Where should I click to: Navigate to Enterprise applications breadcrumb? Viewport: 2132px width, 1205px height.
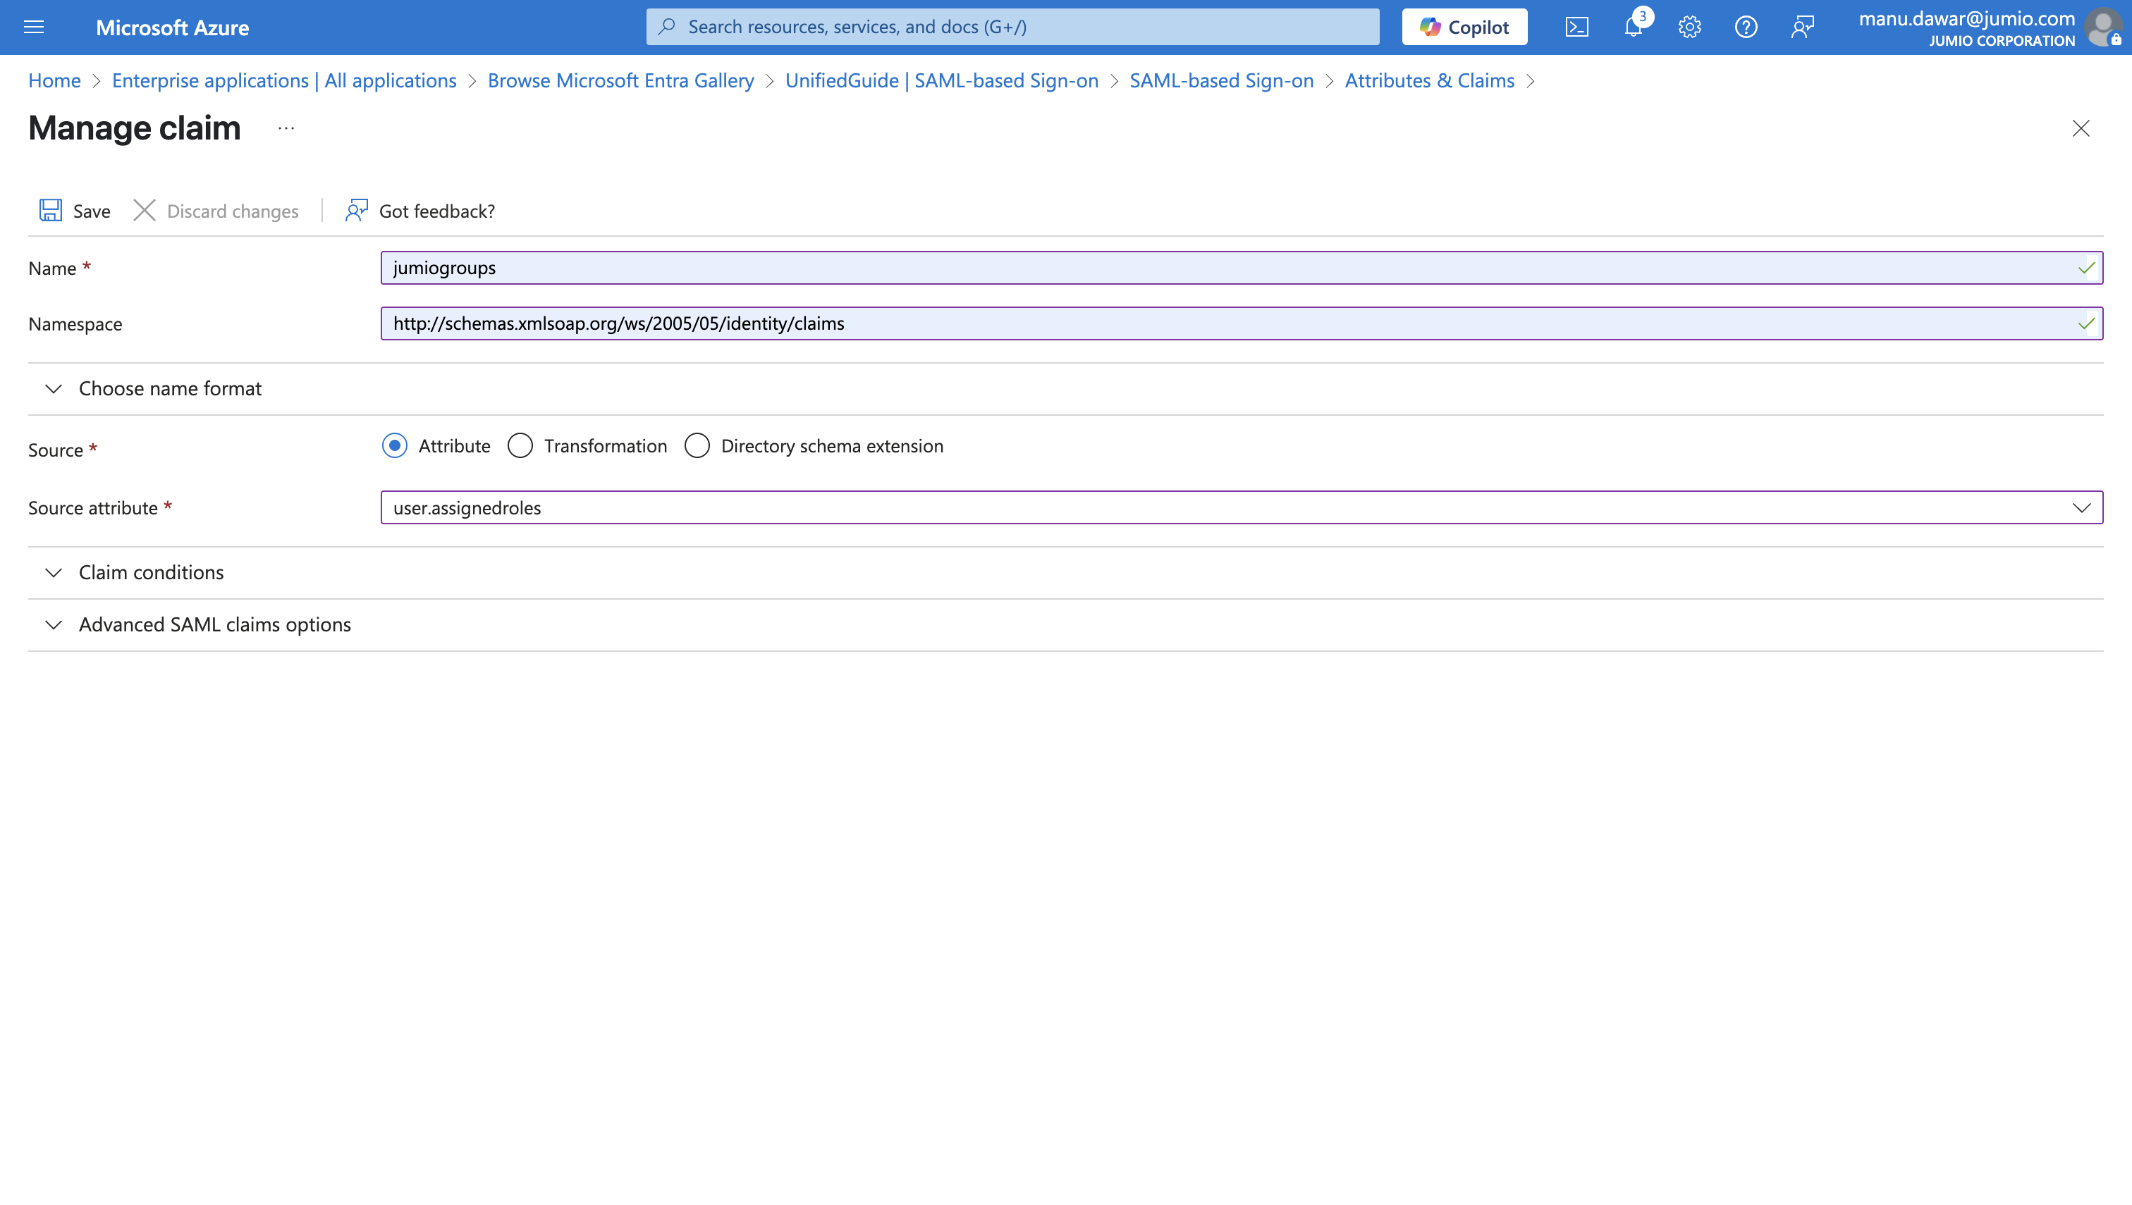pyautogui.click(x=284, y=80)
